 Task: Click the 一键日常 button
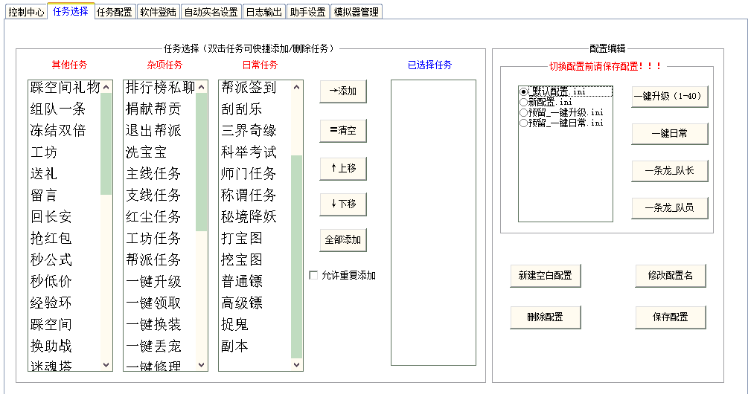click(x=670, y=133)
